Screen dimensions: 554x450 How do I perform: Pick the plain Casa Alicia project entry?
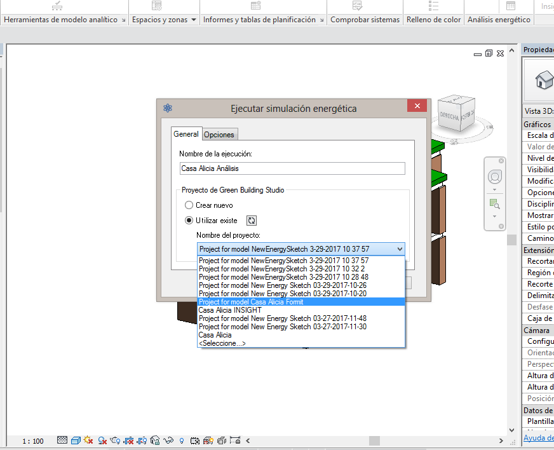(x=301, y=335)
